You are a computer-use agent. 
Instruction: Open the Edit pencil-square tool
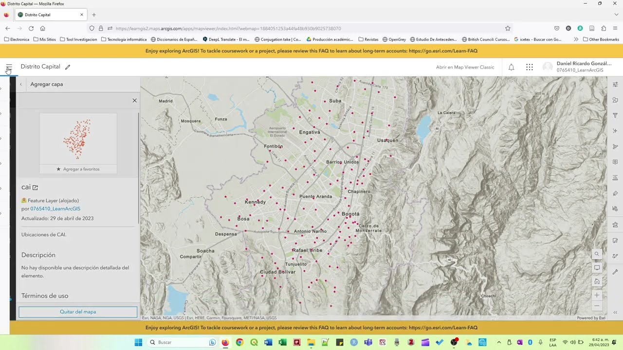tap(615, 240)
